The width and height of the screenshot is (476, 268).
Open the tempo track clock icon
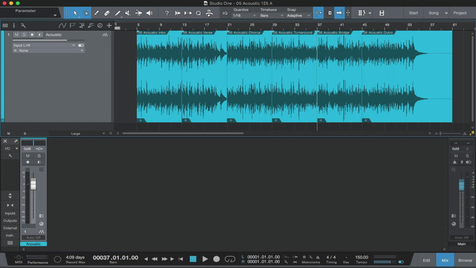[x=100, y=25]
